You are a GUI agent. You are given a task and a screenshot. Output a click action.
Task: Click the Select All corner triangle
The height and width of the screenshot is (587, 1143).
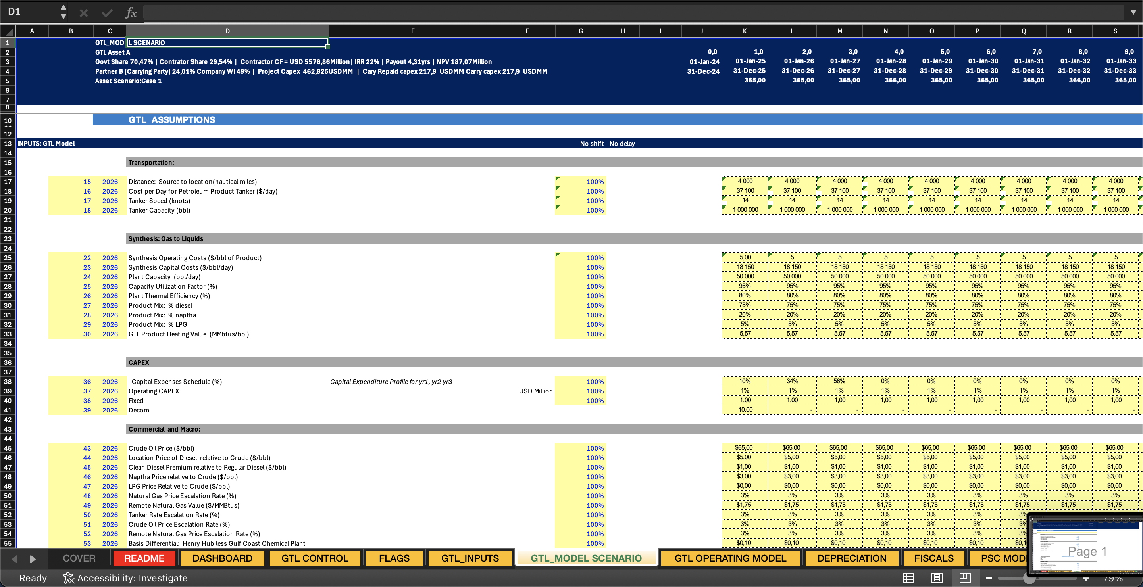[8, 31]
